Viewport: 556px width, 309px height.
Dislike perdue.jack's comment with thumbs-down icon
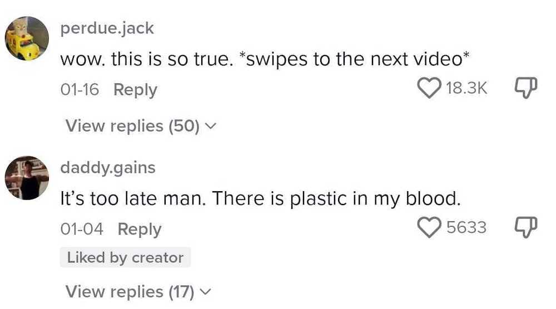tap(526, 88)
